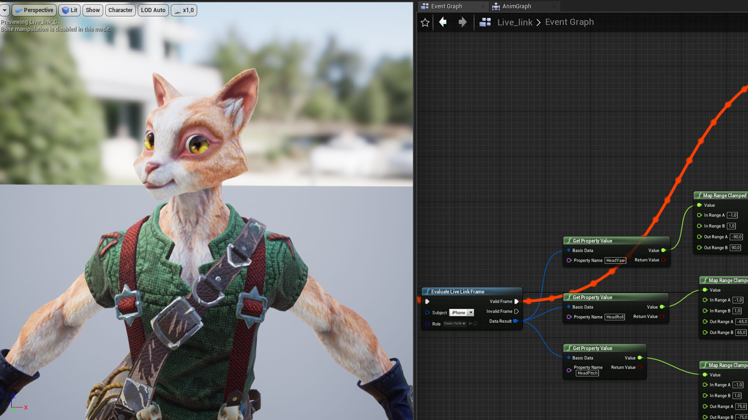Edit Out Range A -65,0 value
The image size is (748, 420).
pos(741,322)
